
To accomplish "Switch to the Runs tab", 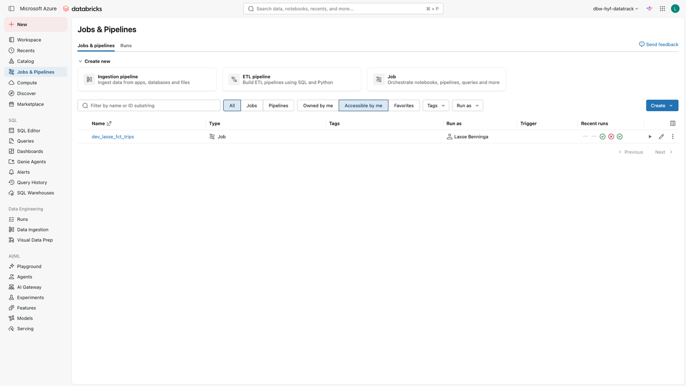I will pyautogui.click(x=126, y=46).
